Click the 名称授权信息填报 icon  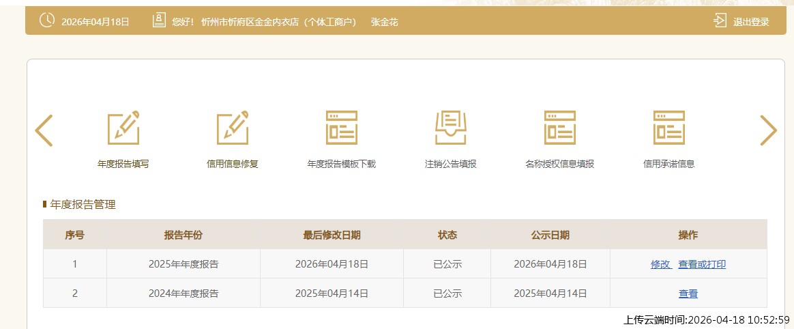click(559, 128)
